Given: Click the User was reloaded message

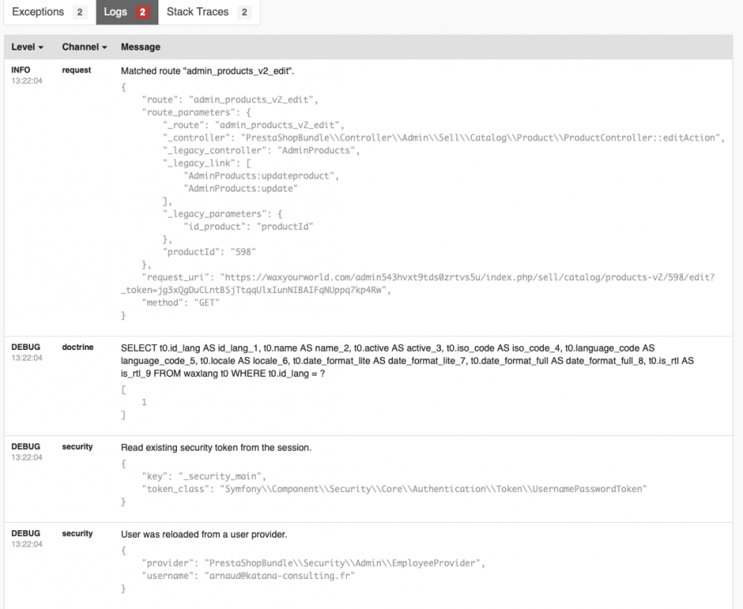Looking at the screenshot, I should (204, 534).
